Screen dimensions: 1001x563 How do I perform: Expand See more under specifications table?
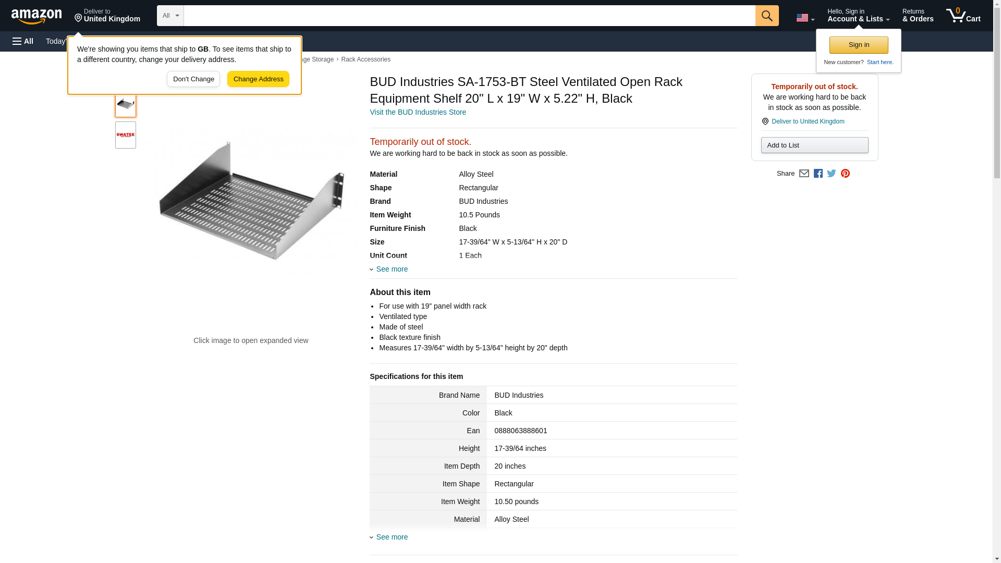392,537
